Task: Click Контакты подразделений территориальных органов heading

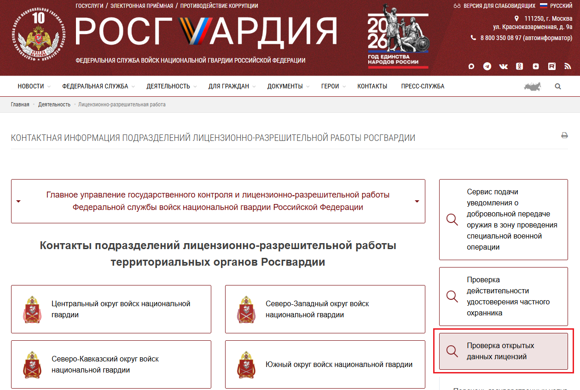Action: coord(218,254)
